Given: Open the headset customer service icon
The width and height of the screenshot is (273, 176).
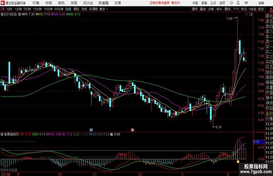Looking at the screenshot, I should click(x=231, y=3).
